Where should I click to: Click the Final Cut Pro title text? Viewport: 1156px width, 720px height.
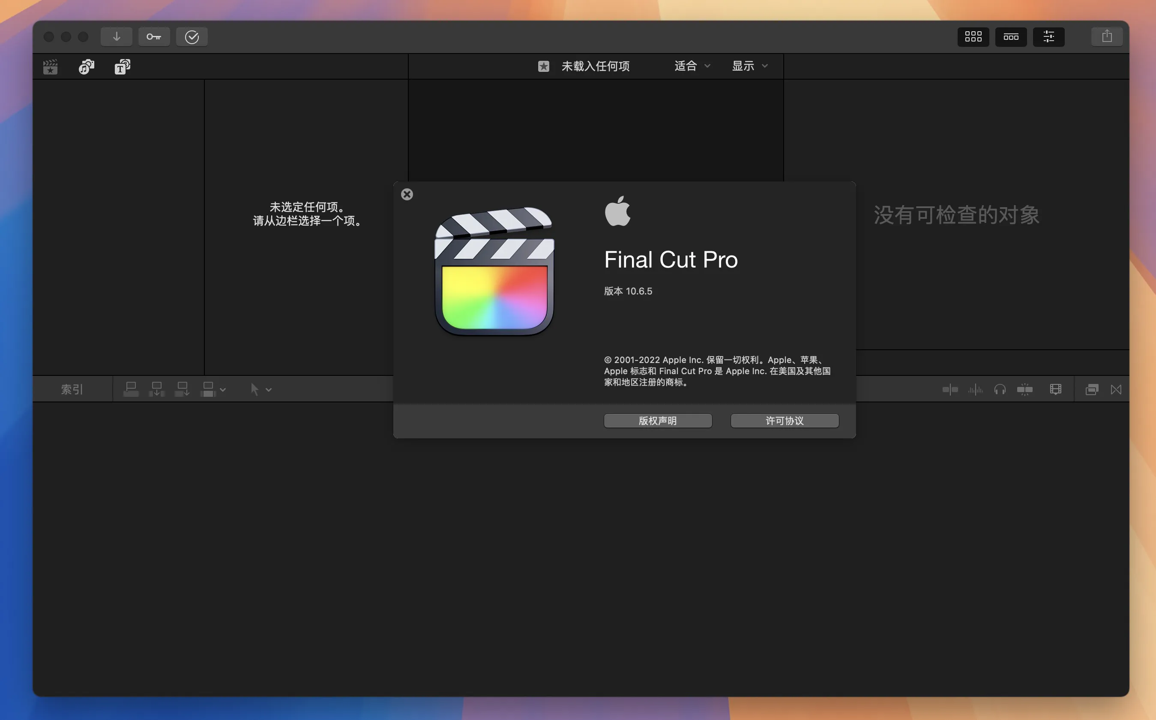point(671,259)
